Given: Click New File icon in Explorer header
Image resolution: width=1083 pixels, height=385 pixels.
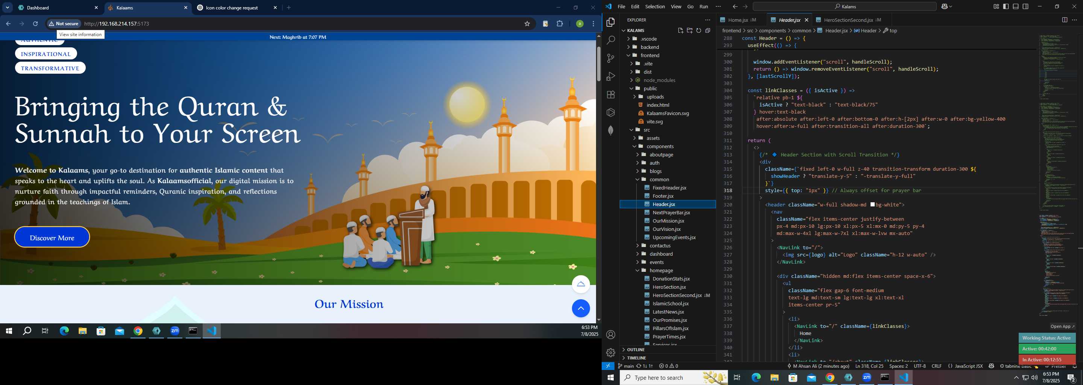Looking at the screenshot, I should point(680,30).
